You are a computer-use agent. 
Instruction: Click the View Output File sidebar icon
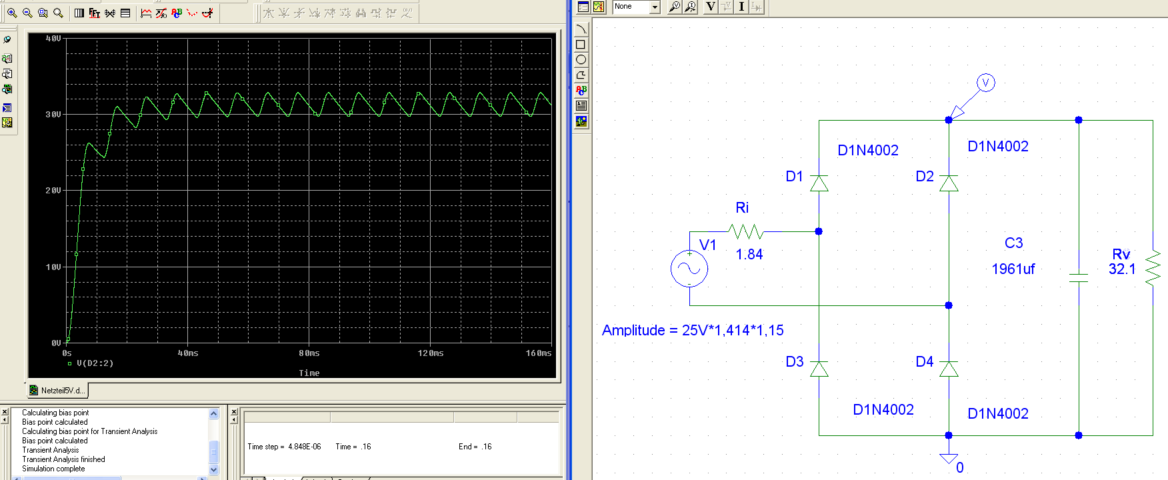point(7,74)
